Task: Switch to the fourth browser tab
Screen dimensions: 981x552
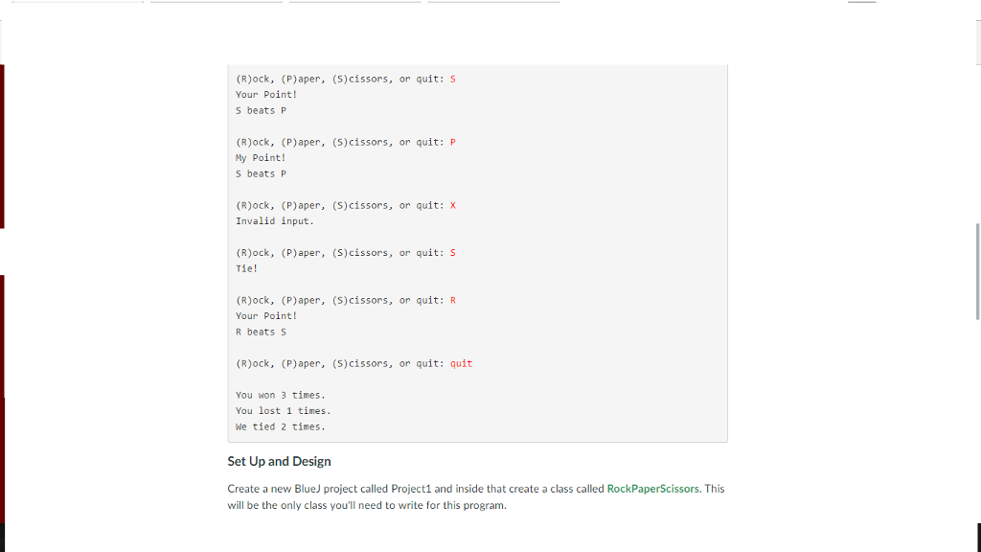Action: coord(493,4)
